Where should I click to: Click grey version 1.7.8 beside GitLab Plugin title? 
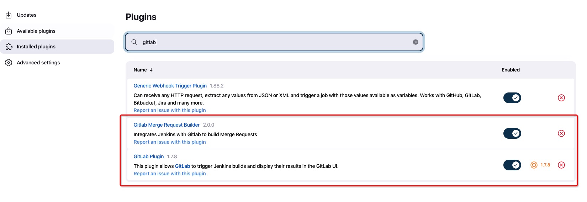pos(172,156)
